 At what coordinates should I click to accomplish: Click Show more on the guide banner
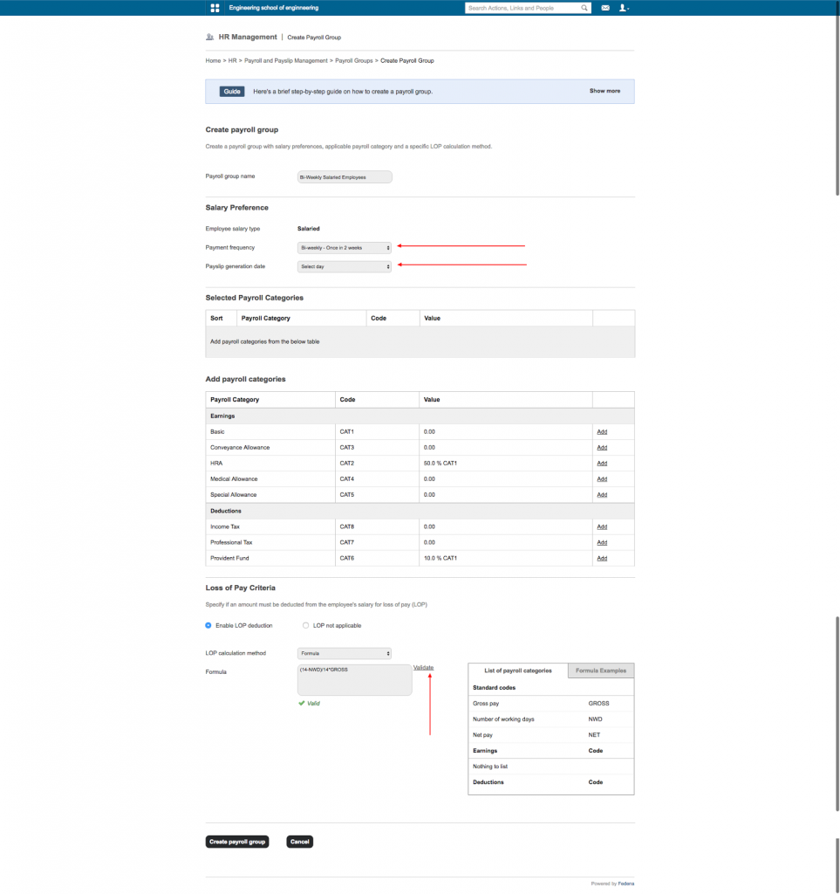click(604, 90)
